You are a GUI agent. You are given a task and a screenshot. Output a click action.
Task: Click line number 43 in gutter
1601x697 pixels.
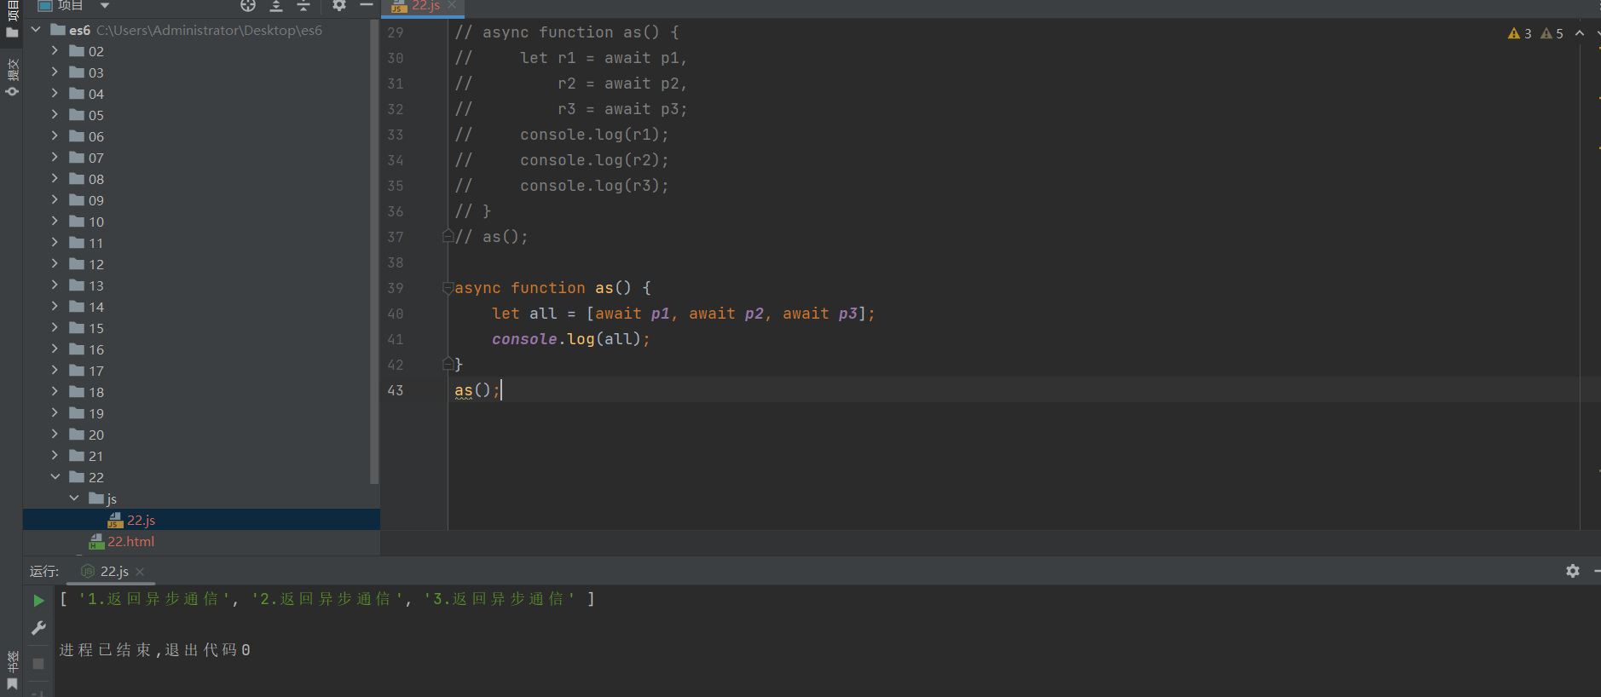(396, 390)
